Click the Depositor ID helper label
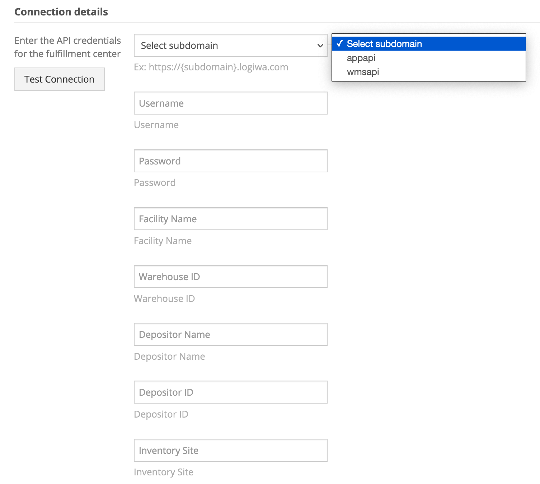The image size is (540, 484). coord(161,414)
